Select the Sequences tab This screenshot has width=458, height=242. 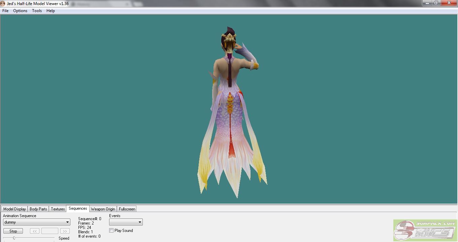(x=78, y=209)
